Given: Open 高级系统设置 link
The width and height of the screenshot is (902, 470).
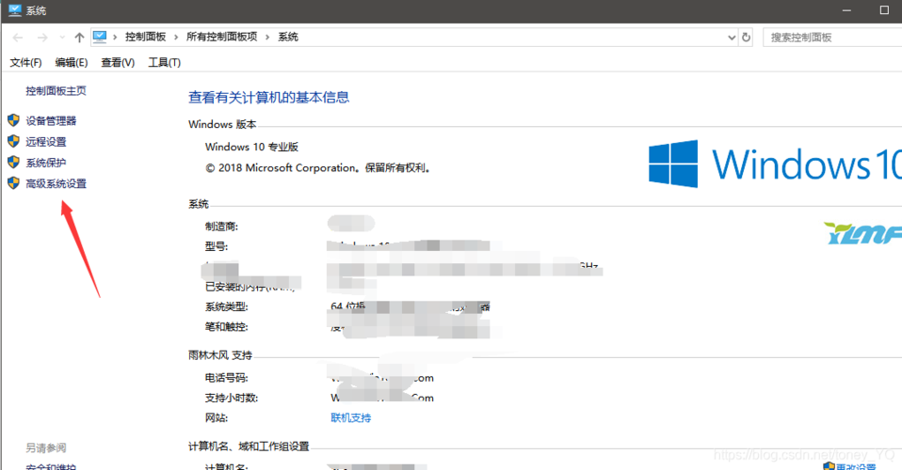Looking at the screenshot, I should point(56,184).
